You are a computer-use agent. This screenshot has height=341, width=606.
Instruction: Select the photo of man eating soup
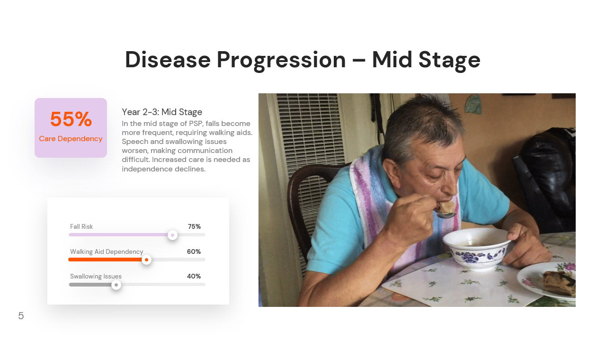(417, 200)
